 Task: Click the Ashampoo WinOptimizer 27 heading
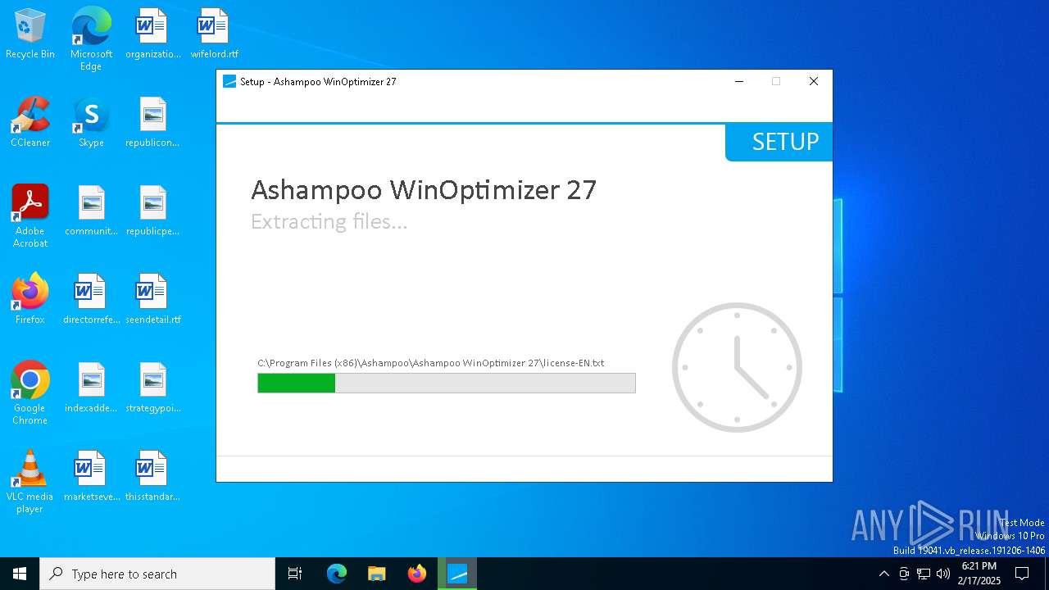(x=424, y=189)
